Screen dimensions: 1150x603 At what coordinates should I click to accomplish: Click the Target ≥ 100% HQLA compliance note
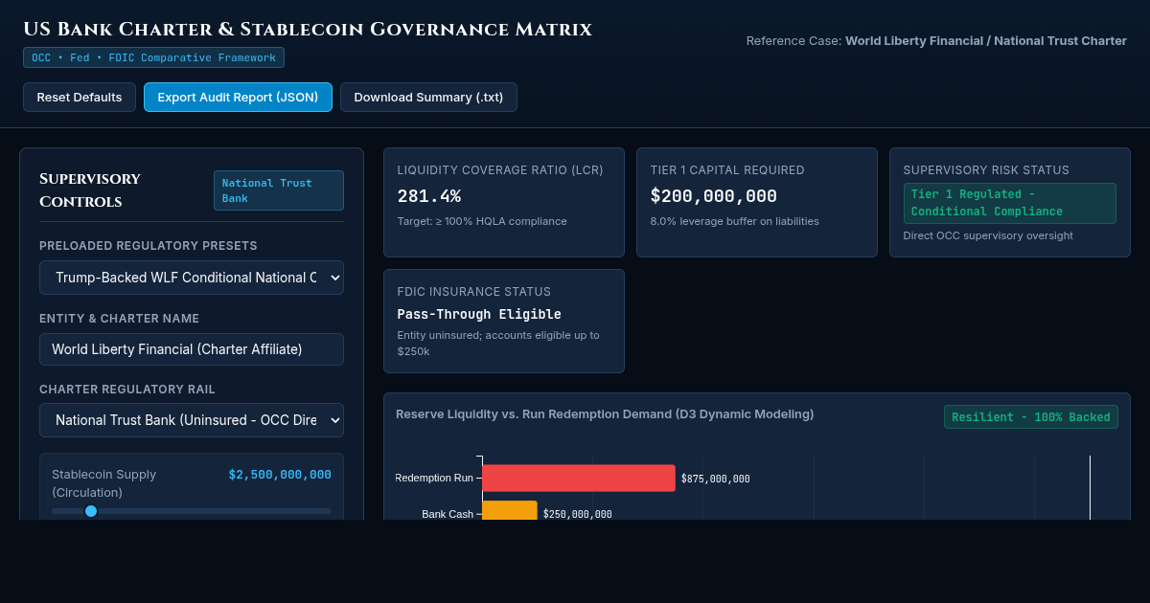click(482, 221)
